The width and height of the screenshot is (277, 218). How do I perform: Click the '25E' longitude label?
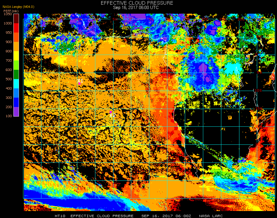(223, 19)
